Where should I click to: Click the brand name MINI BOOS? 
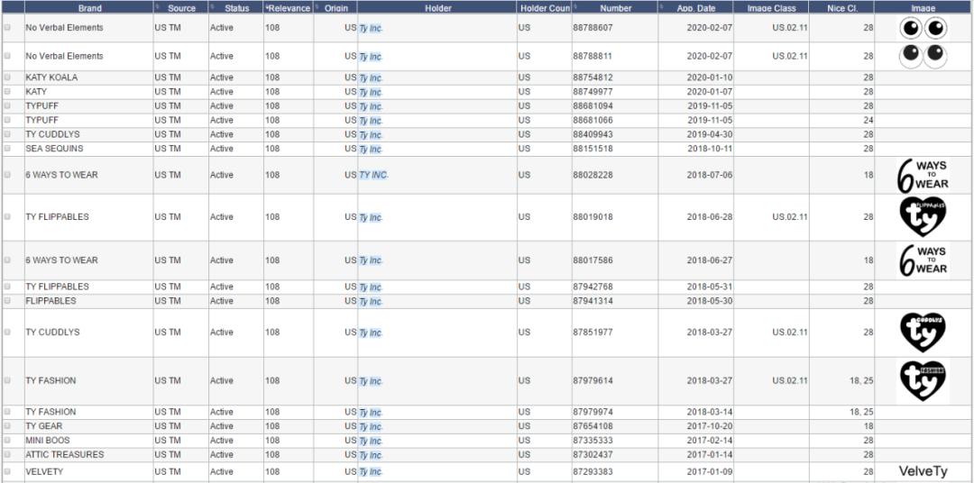click(48, 441)
